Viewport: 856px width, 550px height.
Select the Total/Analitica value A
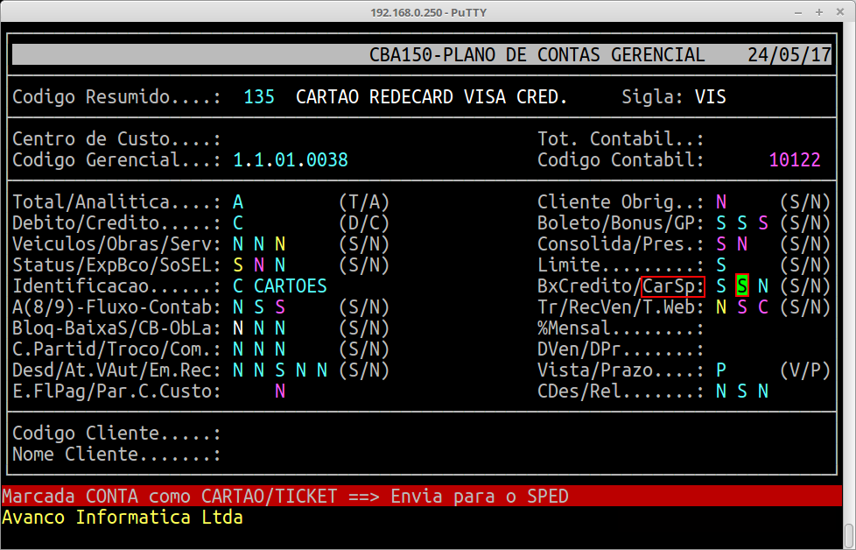[238, 201]
